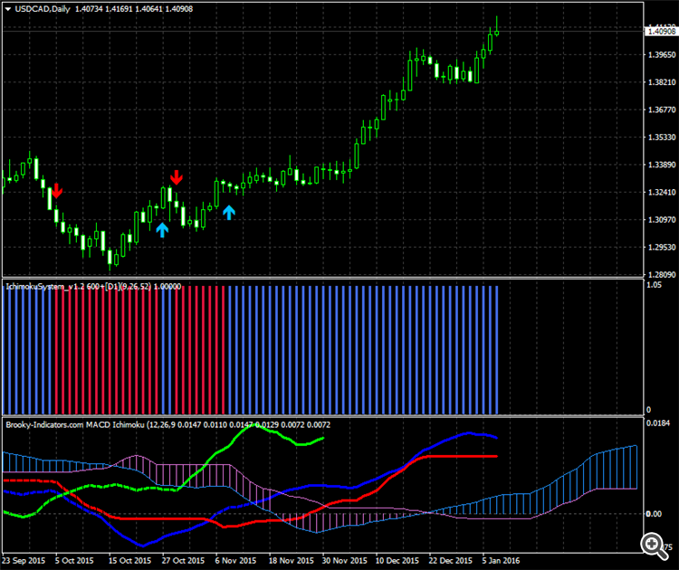
Task: Click the 0.00 MACD scale value
Action: (x=654, y=514)
